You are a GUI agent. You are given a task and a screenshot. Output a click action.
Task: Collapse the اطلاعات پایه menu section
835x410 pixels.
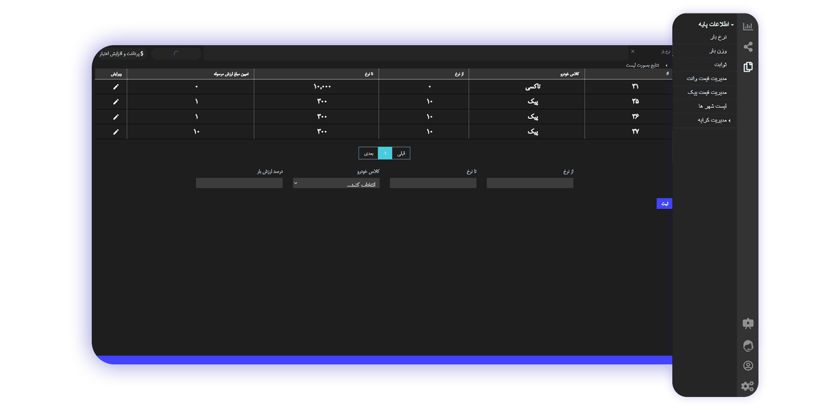[x=716, y=24]
